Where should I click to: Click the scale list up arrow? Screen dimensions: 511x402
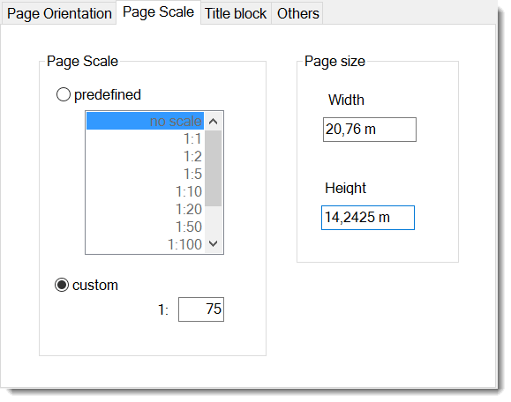[214, 122]
